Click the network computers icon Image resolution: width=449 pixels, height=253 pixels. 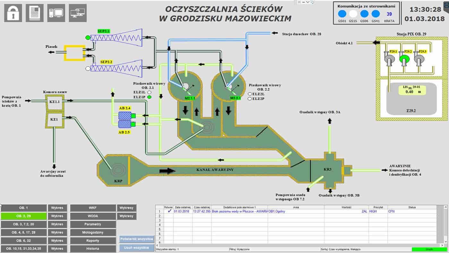coord(78,13)
